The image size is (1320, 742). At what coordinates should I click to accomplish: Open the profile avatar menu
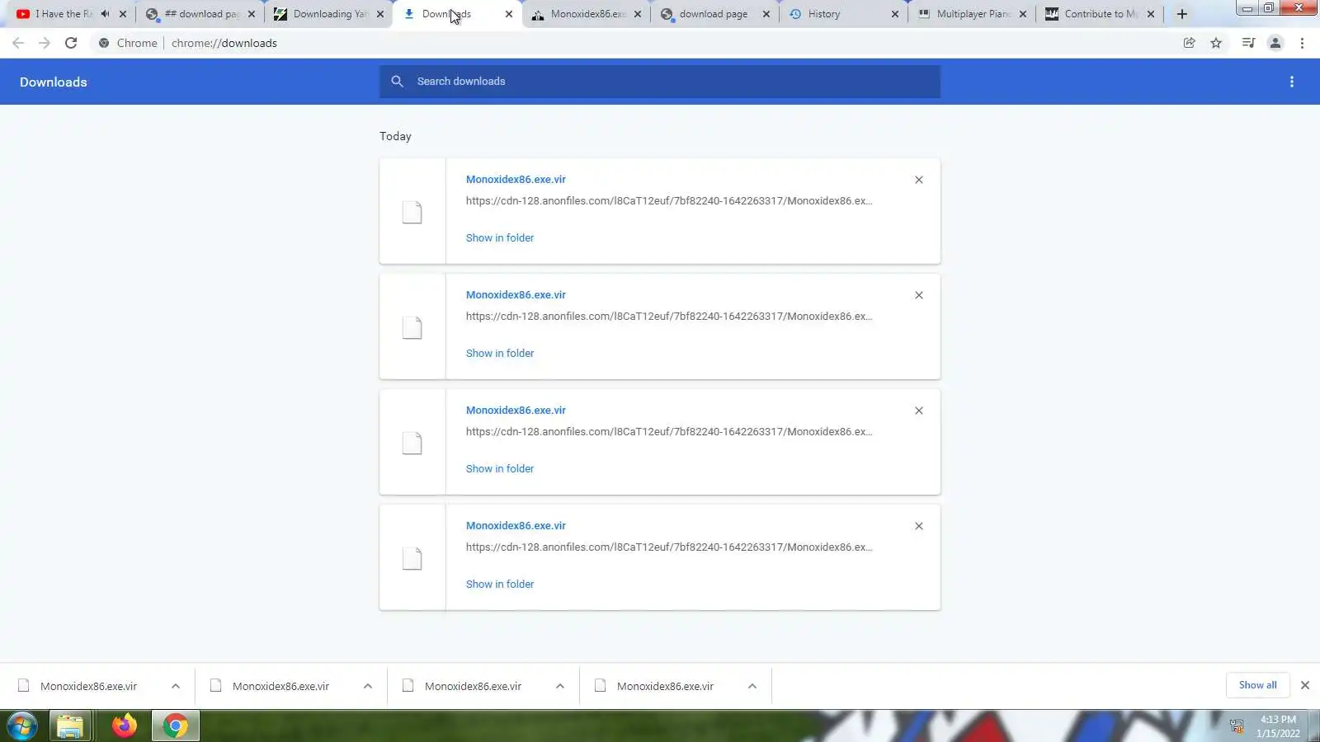pyautogui.click(x=1275, y=43)
